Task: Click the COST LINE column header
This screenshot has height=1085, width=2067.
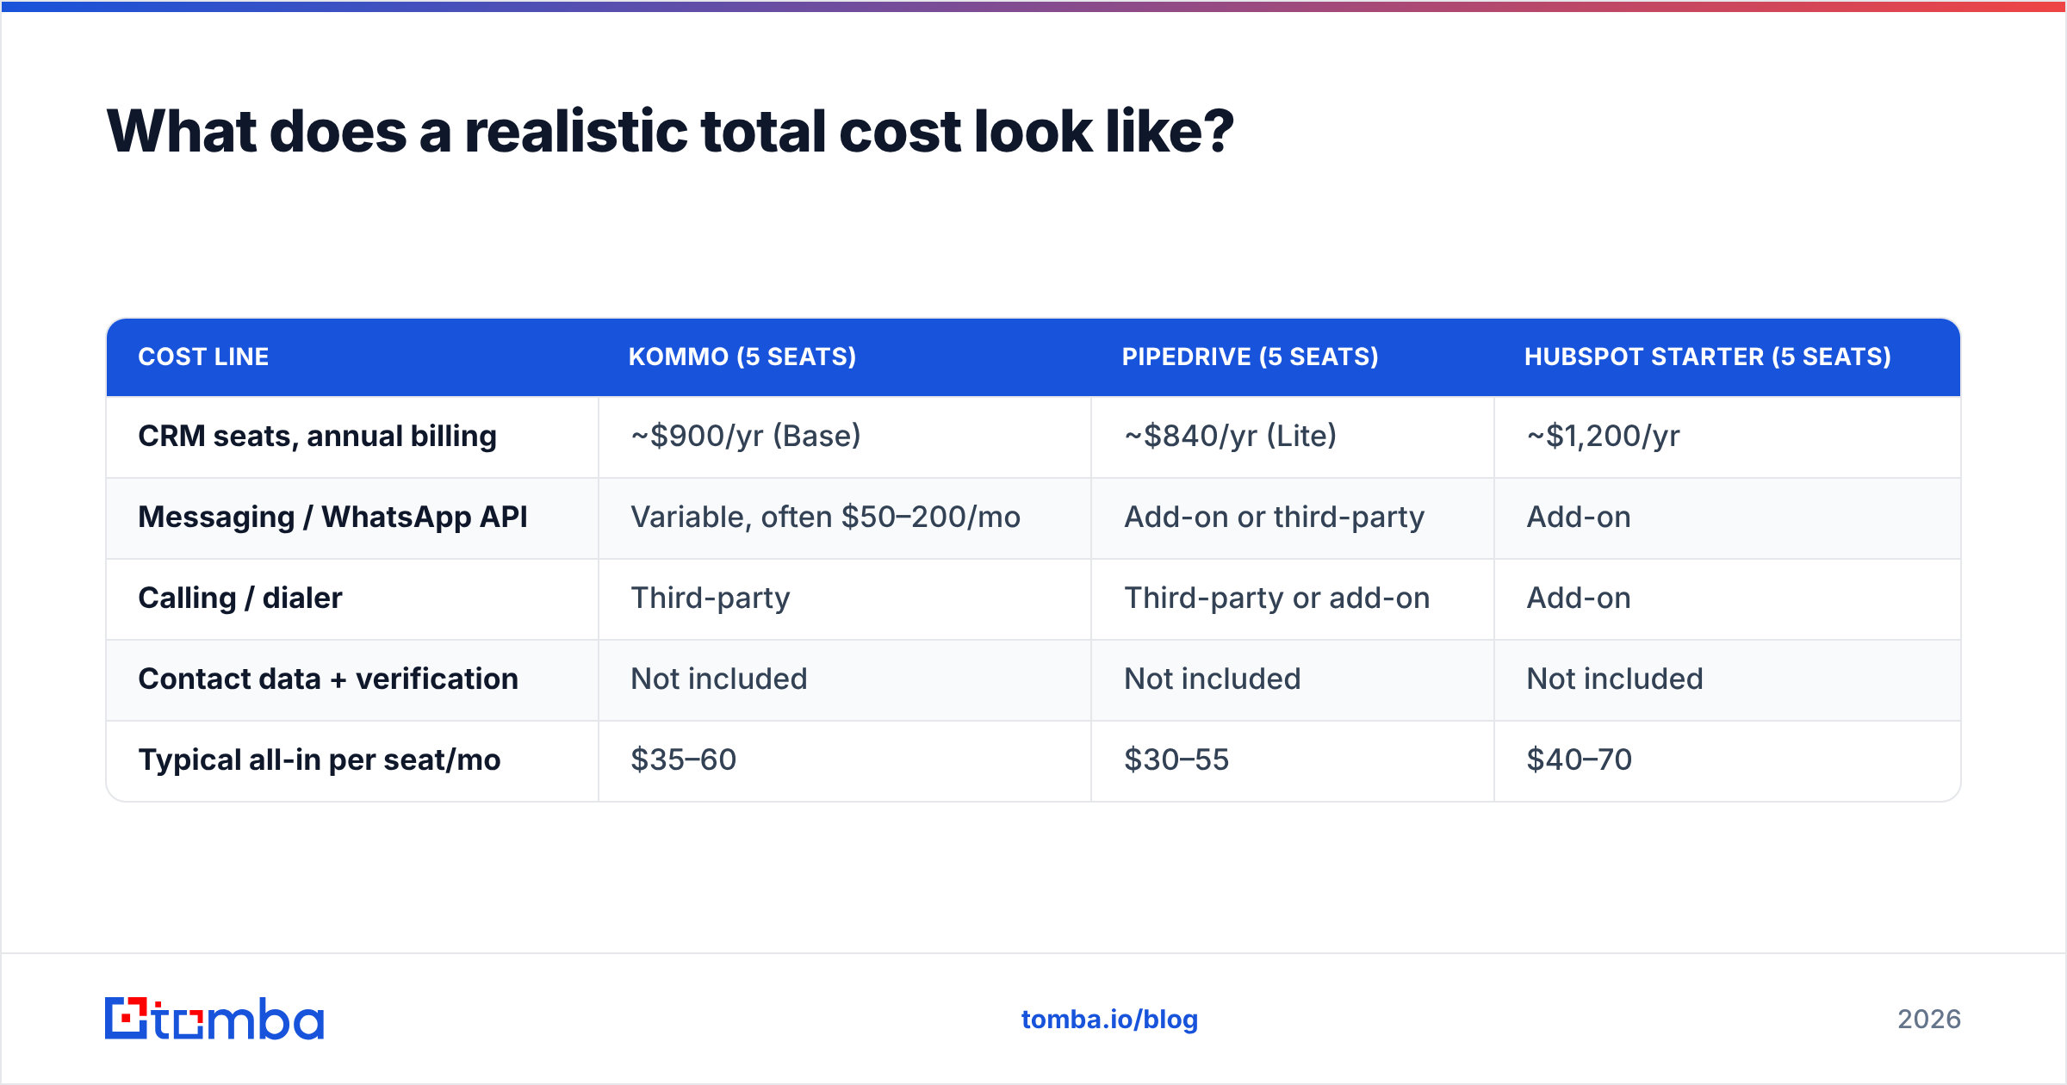Action: (x=203, y=356)
